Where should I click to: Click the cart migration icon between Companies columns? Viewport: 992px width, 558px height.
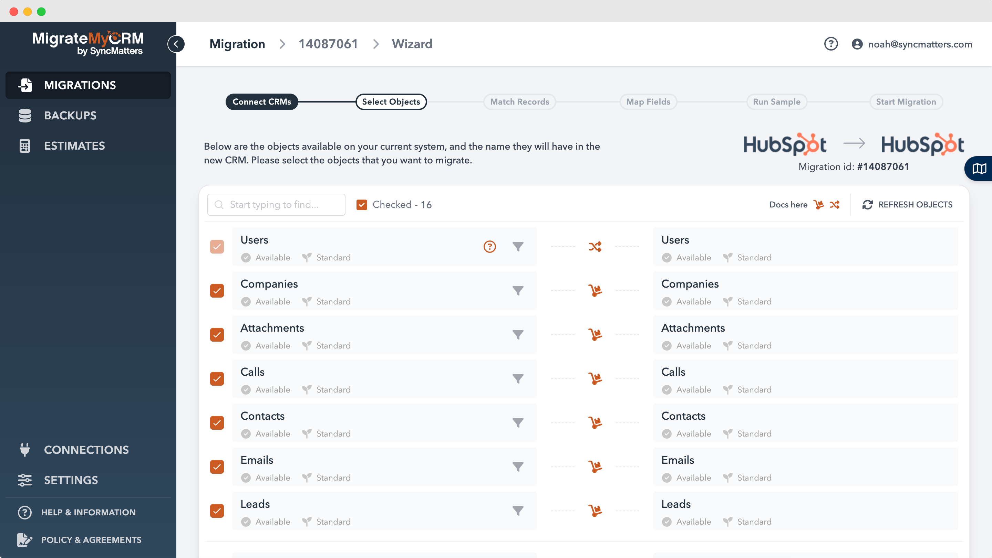pos(595,291)
